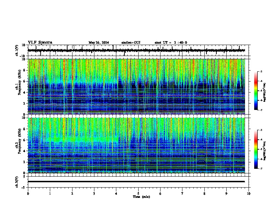Image resolution: width=280 pixels, height=217 pixels.
Task: Click the 2 kHz tick on ch.1 spectrogram
Action: click(24, 104)
